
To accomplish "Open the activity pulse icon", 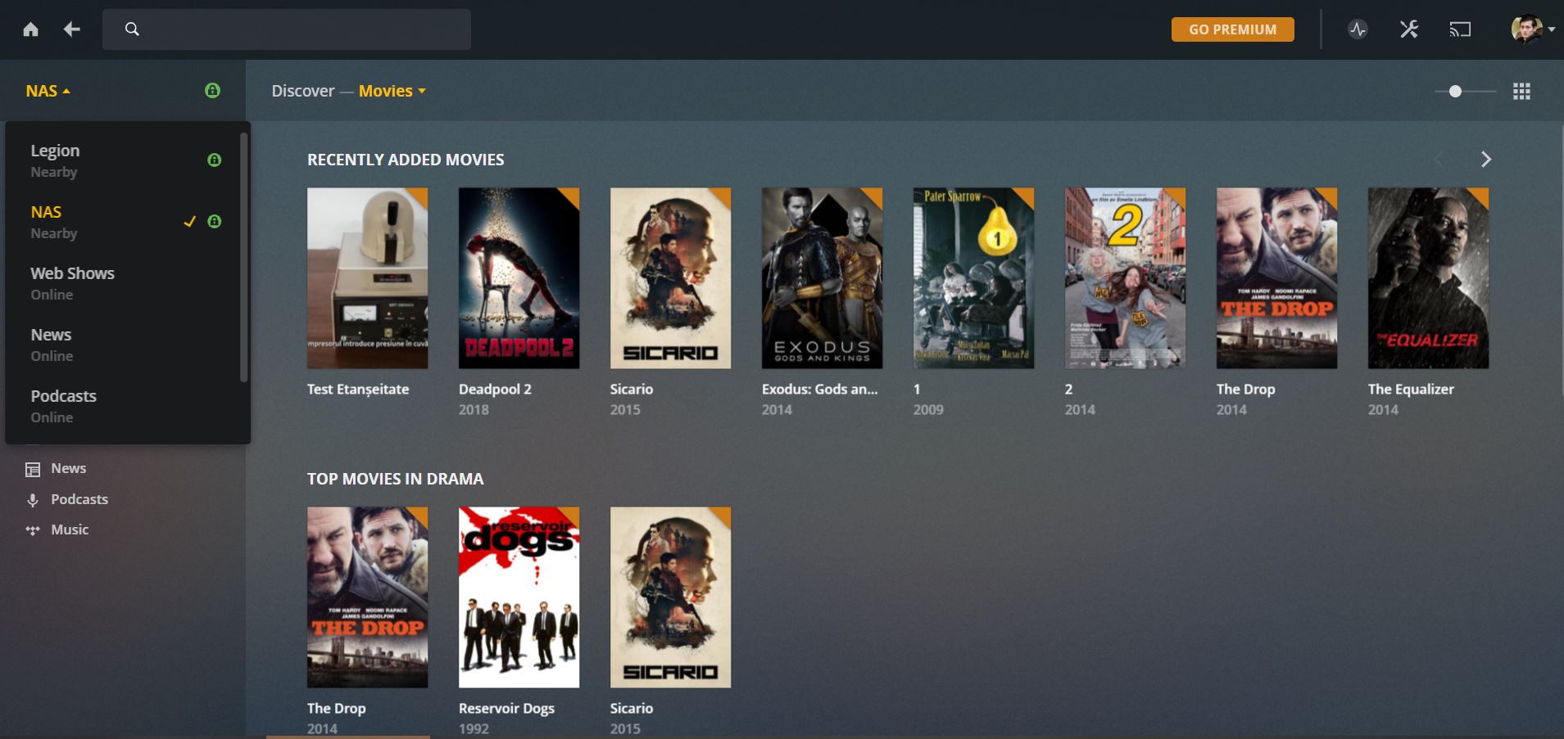I will [x=1358, y=29].
